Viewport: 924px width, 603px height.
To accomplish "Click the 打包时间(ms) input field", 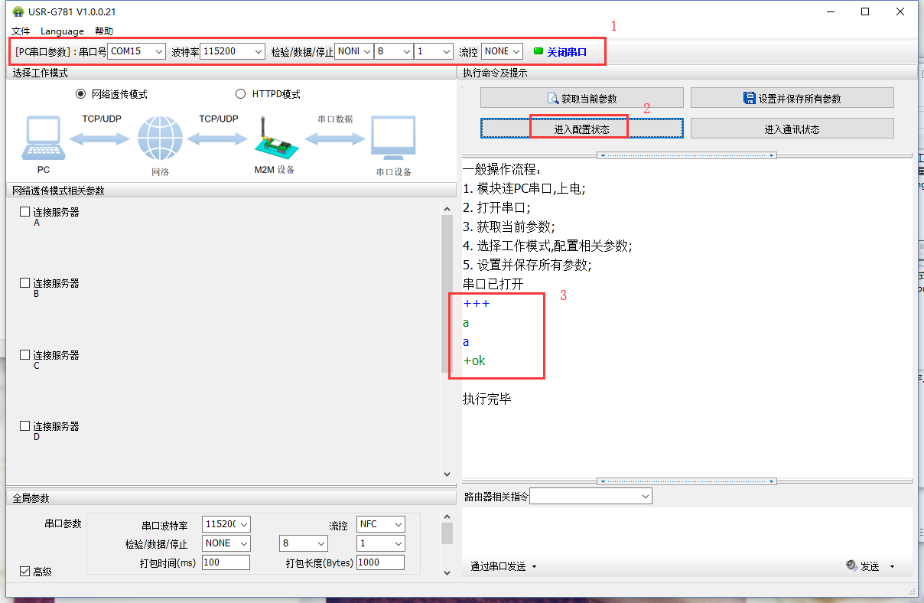I will (x=226, y=562).
